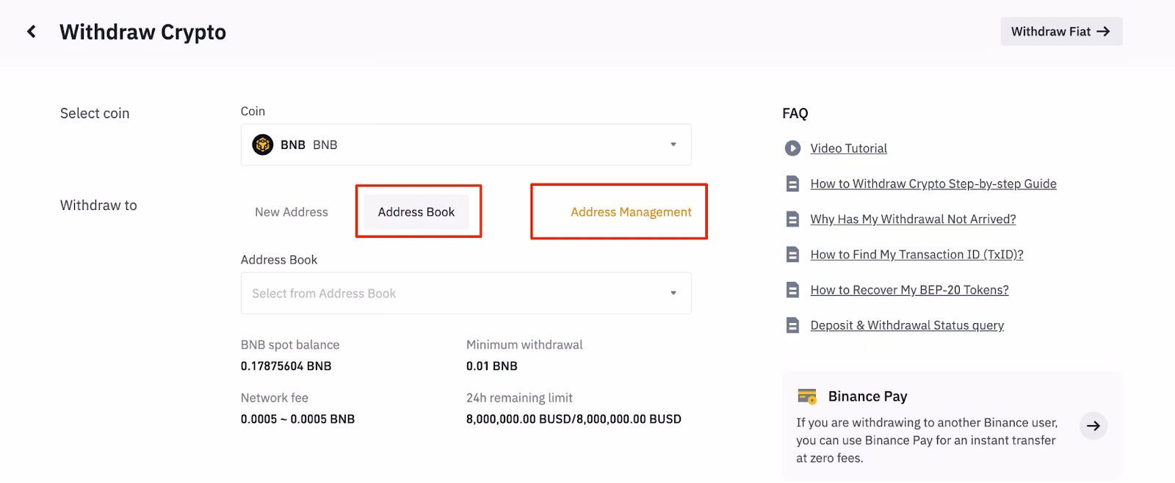The width and height of the screenshot is (1175, 483).
Task: Click the BNB coin logo icon
Action: pos(262,145)
